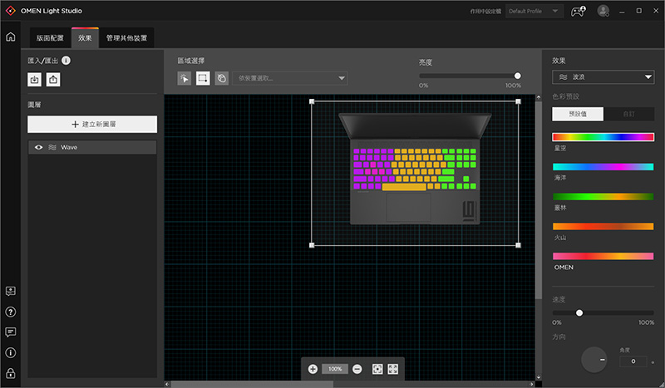Click bottom-right selection box handle

click(518, 245)
